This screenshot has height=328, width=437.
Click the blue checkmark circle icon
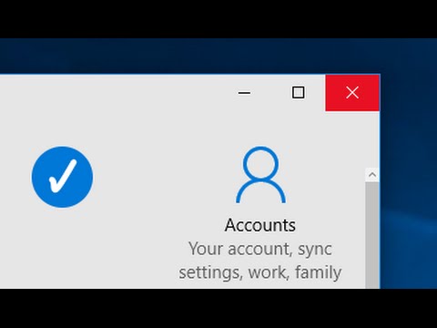[62, 177]
